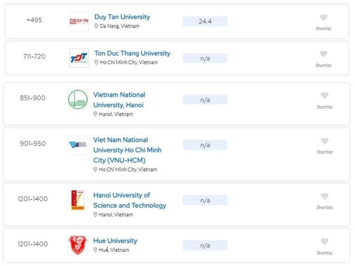Click Duy Tan score 24.4 box
The width and height of the screenshot is (355, 266).
[x=205, y=21]
